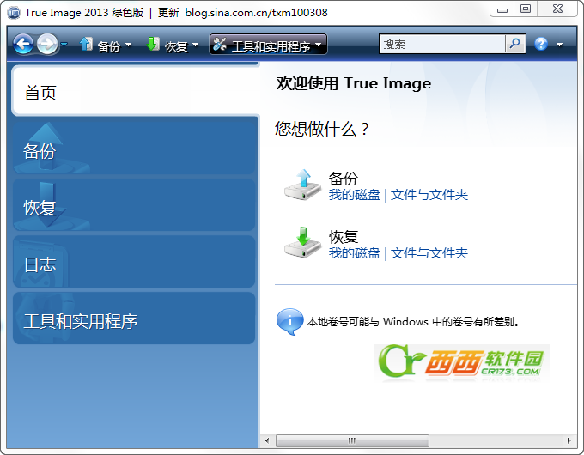Expand the toolbar 备份 dropdown arrow
The height and width of the screenshot is (455, 584).
point(129,45)
